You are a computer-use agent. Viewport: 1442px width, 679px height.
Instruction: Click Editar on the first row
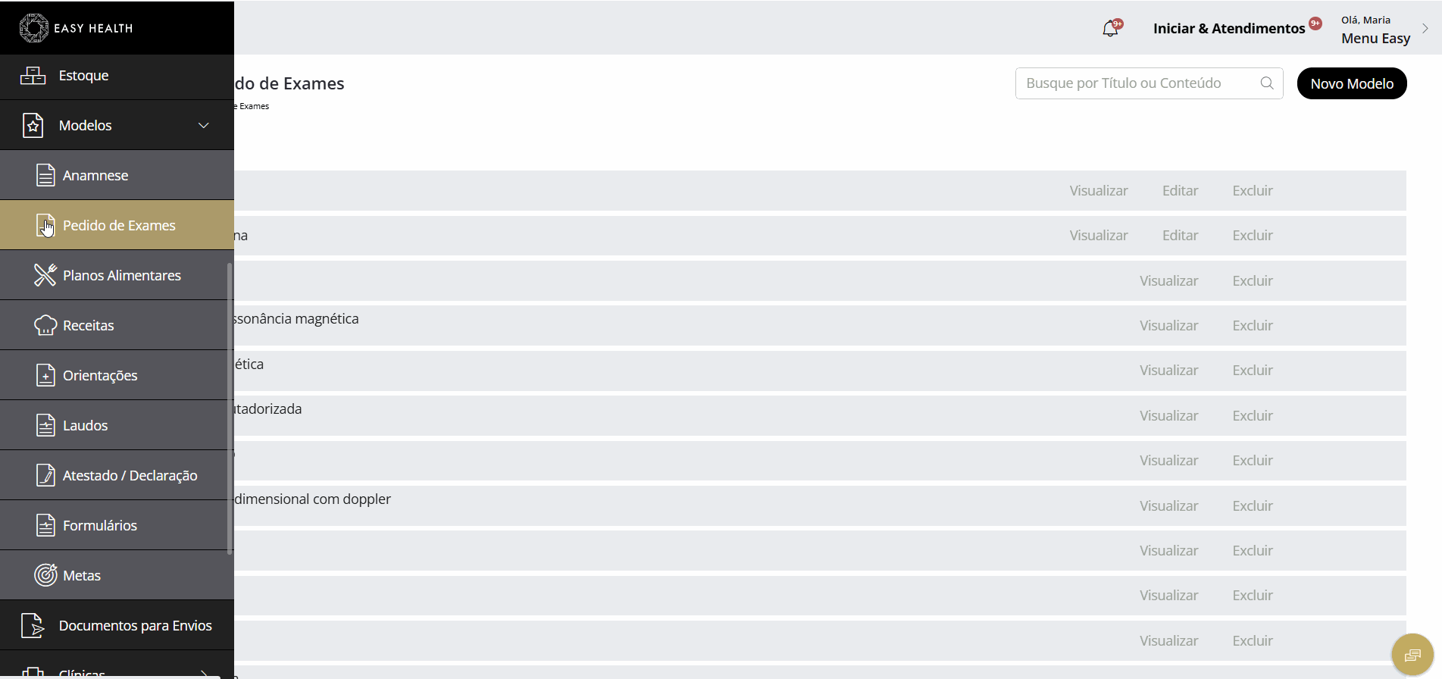coord(1180,191)
